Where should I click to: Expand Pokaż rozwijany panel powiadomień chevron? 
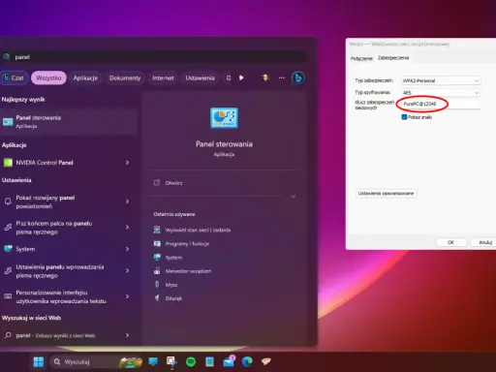pos(128,201)
